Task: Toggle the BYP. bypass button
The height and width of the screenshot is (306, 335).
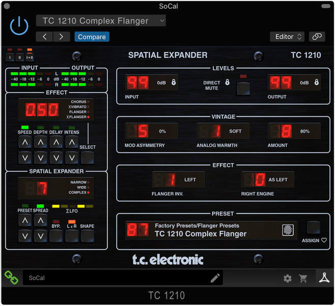Action: 56,235
